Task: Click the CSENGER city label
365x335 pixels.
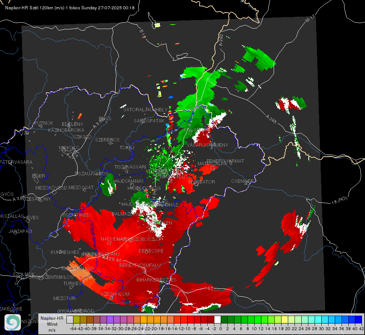Action: [242, 181]
